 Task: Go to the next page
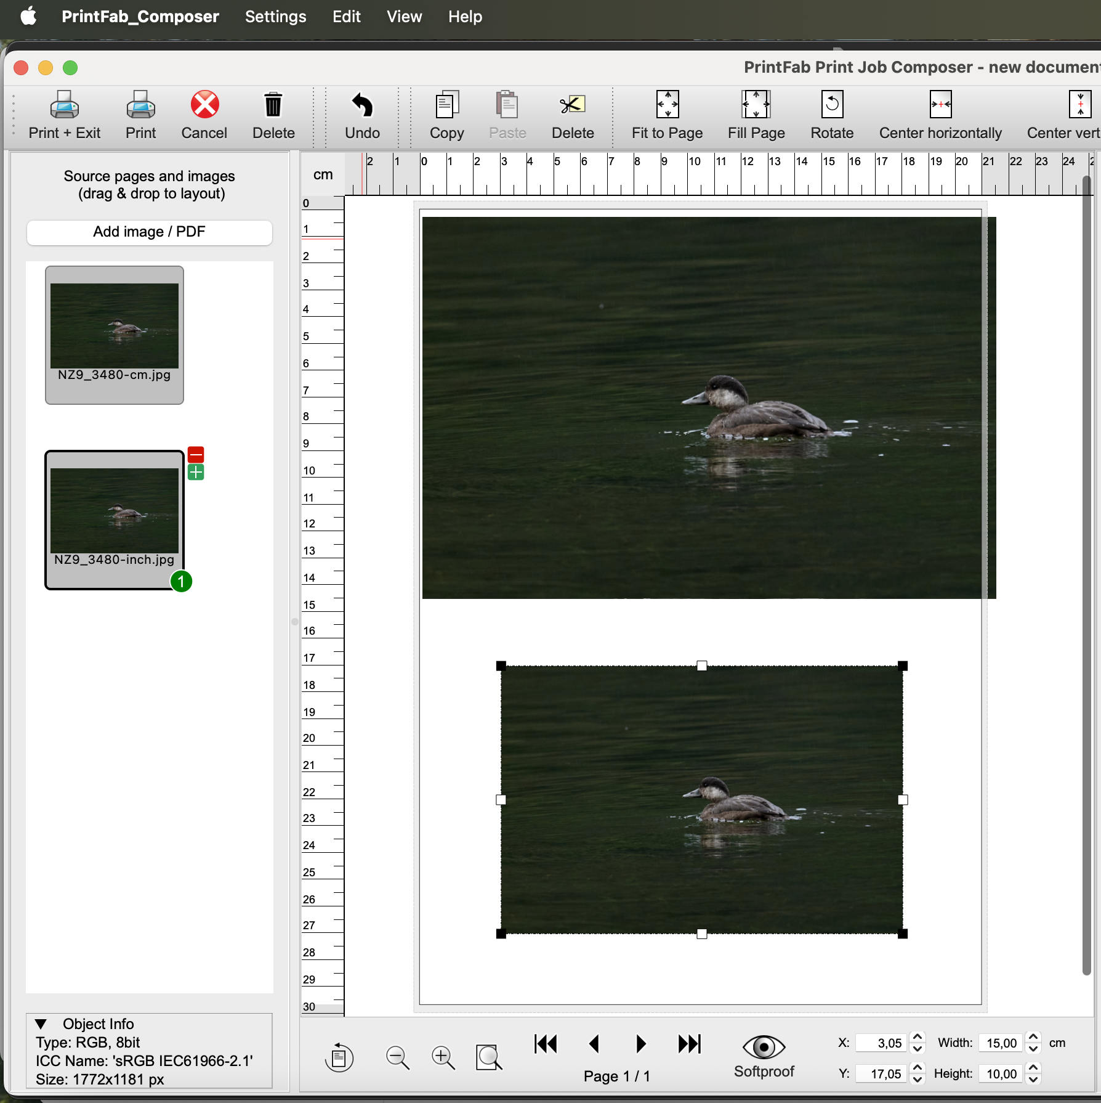640,1044
